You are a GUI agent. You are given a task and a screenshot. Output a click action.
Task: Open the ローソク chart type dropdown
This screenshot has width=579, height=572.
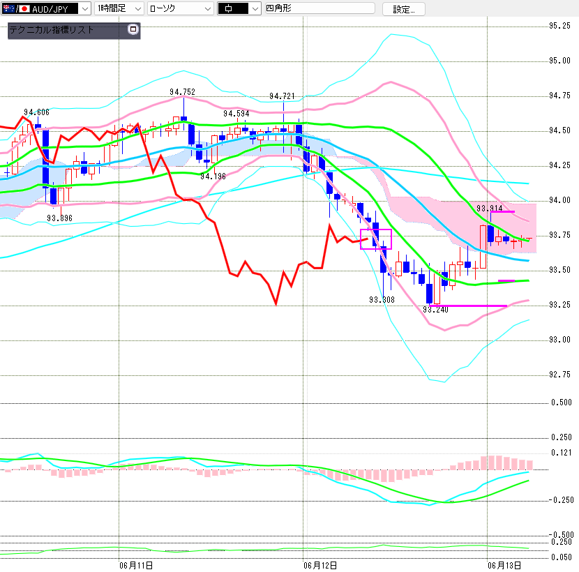pos(181,8)
